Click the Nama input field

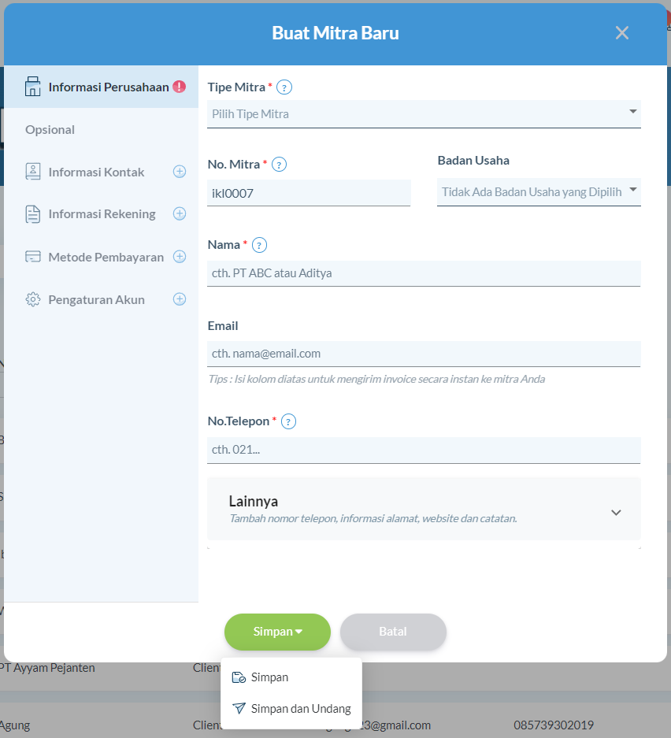(424, 273)
